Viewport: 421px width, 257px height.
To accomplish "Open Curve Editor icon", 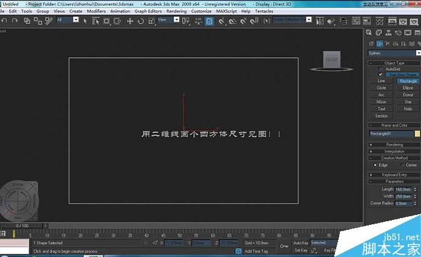I will coord(356,21).
